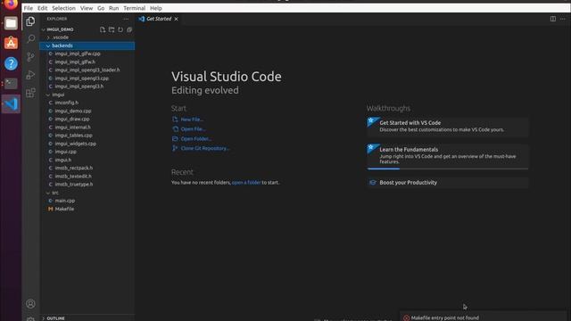Open Ubuntu Software from the dock

tap(11, 44)
